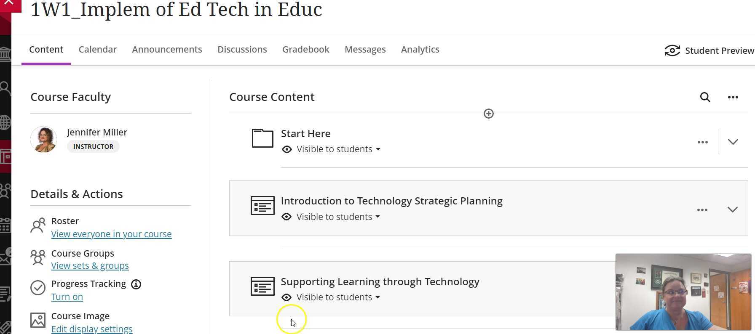
Task: Open the Calendar icon in the sidebar
Action: [x=5, y=225]
